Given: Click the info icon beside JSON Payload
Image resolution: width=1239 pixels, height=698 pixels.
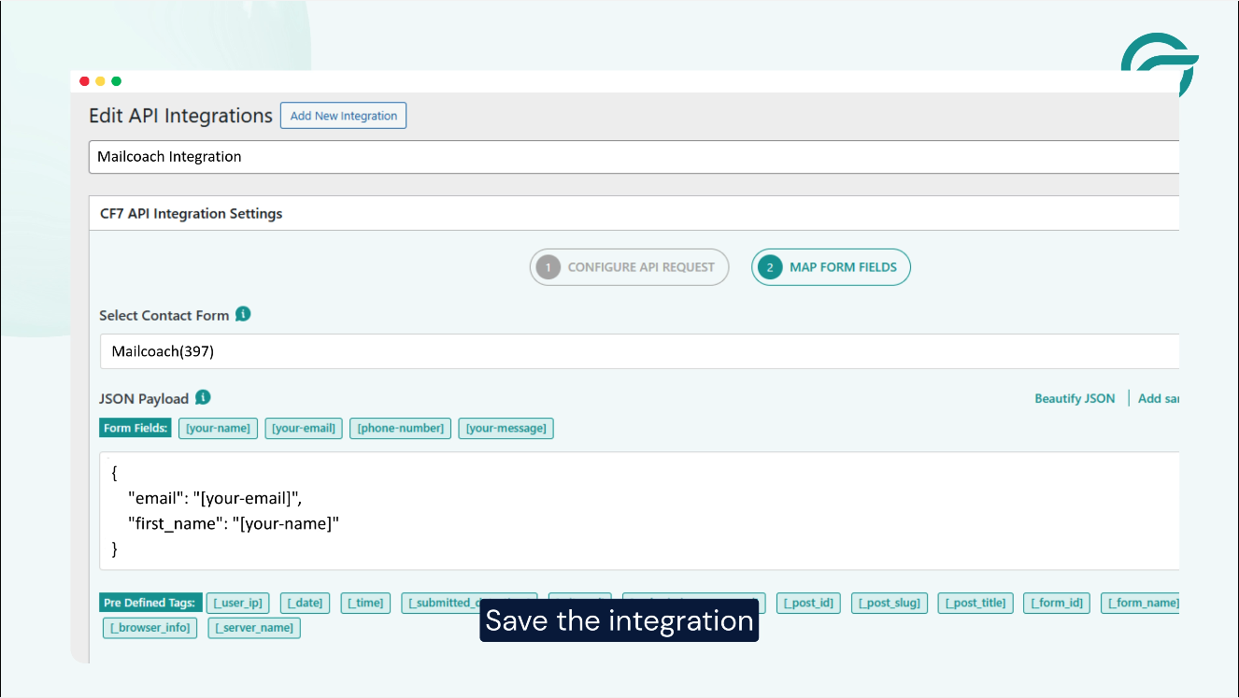Looking at the screenshot, I should tap(203, 397).
